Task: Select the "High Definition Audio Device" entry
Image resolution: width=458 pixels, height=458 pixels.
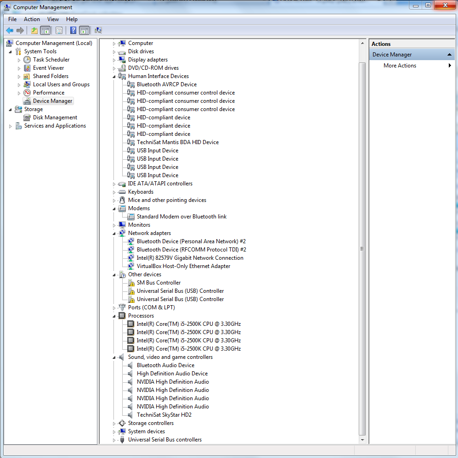Action: pyautogui.click(x=172, y=373)
